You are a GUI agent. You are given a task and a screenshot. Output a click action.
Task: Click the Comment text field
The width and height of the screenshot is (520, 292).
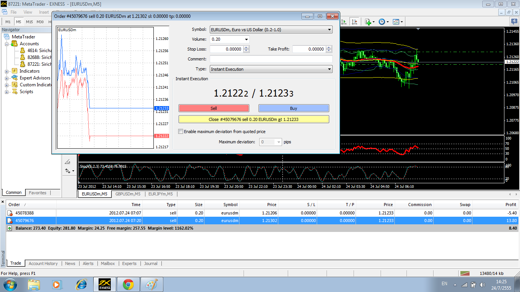pos(271,59)
